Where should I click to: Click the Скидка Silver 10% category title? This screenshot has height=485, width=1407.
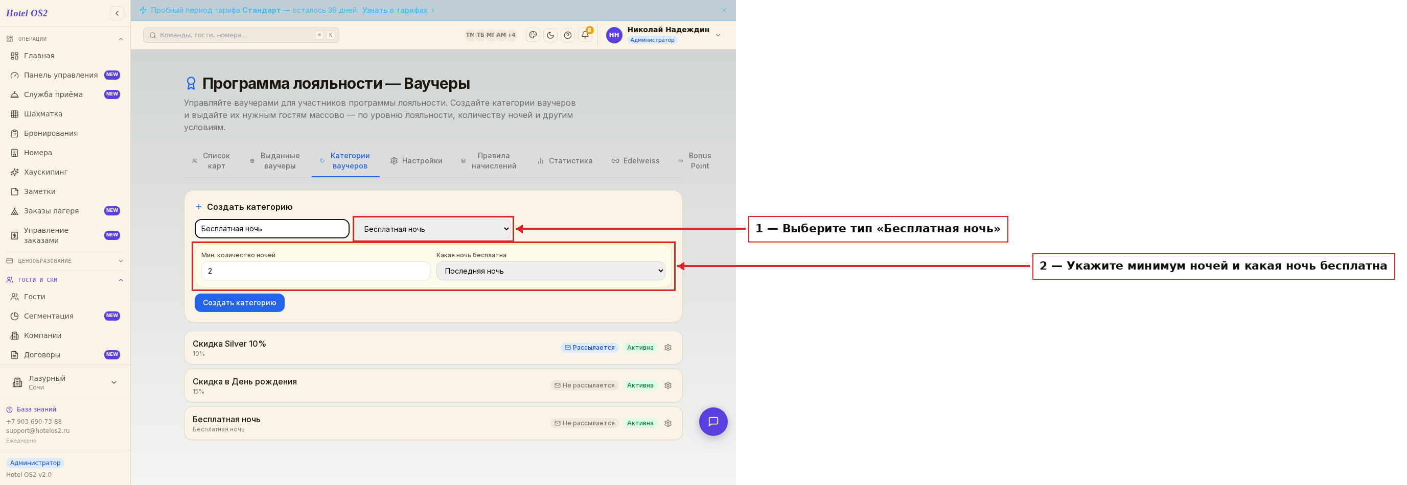[x=229, y=344]
